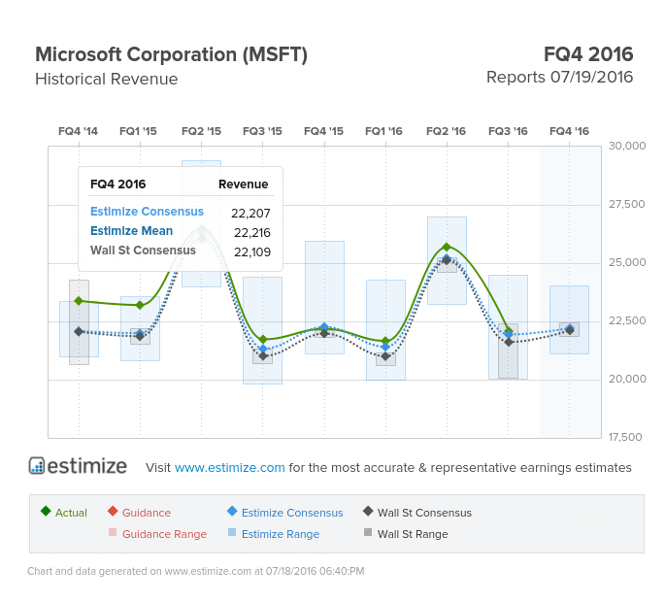Click the blue Estimize point at FQ4 '15
Screen dimensions: 665x602
pos(324,327)
